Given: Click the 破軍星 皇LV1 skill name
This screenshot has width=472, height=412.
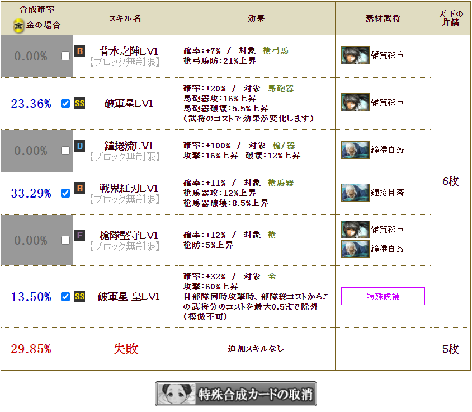Looking at the screenshot, I should 129,297.
